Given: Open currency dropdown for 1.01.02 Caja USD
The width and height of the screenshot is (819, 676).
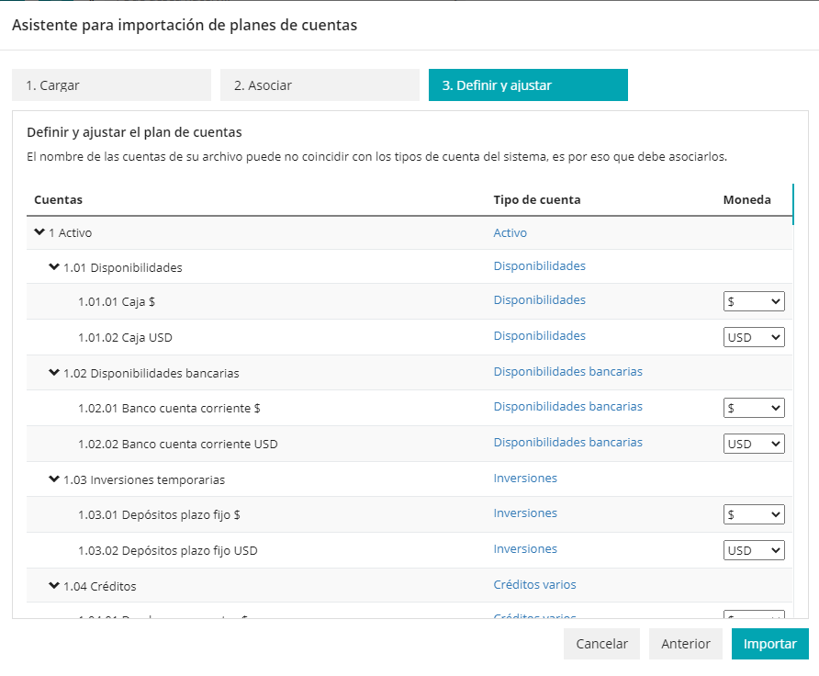Looking at the screenshot, I should click(754, 337).
